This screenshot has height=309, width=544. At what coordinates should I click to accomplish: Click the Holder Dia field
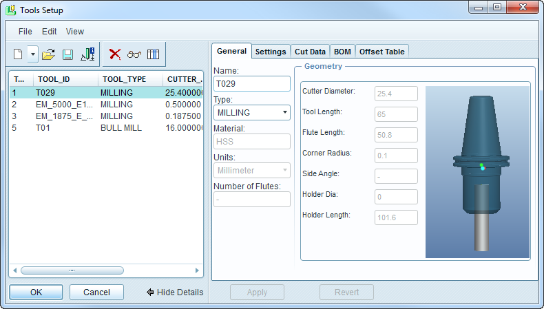(x=396, y=197)
